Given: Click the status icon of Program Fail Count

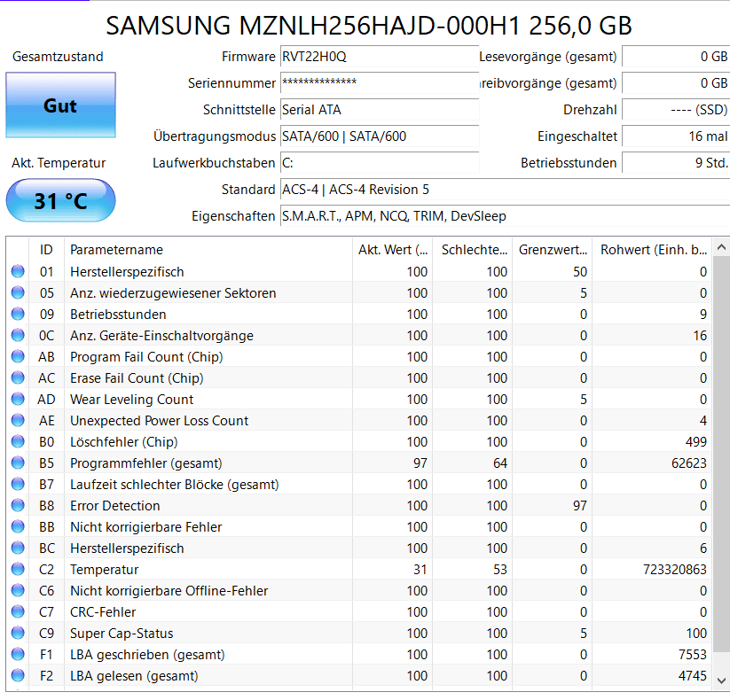Looking at the screenshot, I should 18,356.
